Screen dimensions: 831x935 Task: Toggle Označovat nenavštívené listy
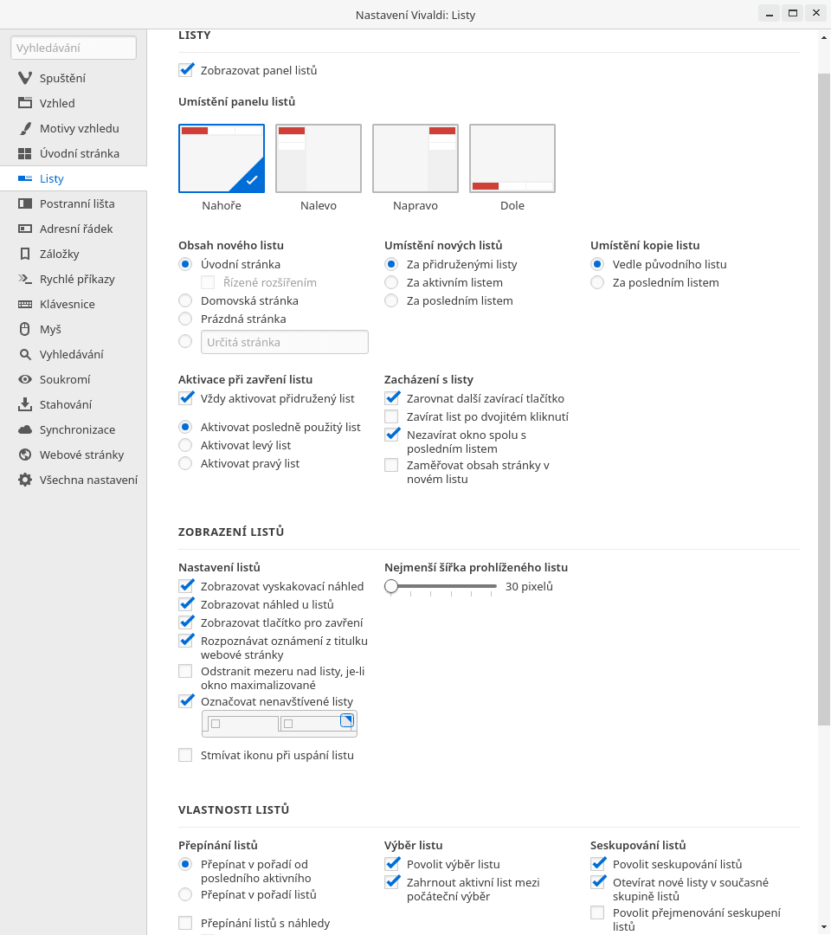[x=186, y=700]
